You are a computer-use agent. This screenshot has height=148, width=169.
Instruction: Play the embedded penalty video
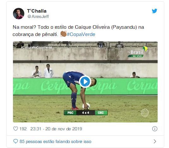(x=85, y=82)
